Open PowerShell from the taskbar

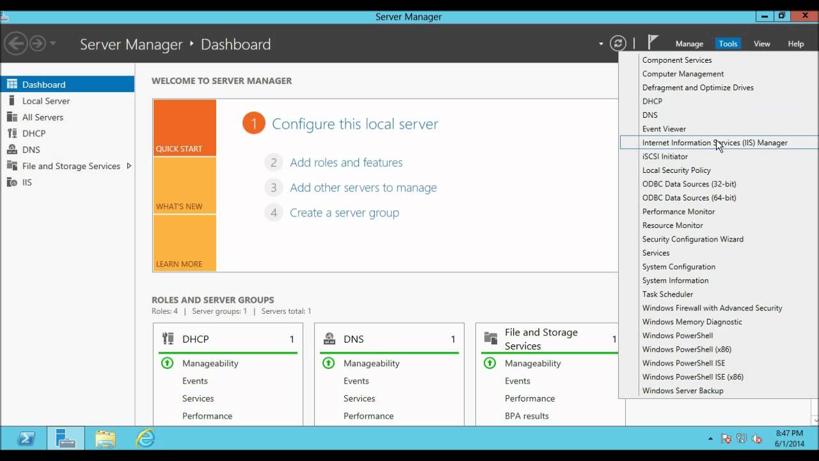pos(26,439)
